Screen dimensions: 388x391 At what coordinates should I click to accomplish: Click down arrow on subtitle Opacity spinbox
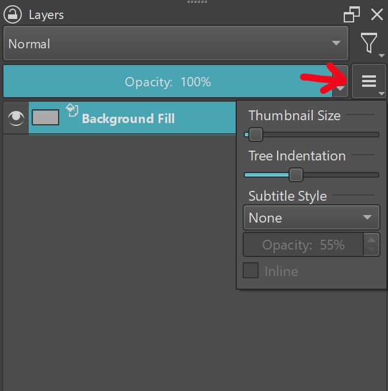pos(372,250)
